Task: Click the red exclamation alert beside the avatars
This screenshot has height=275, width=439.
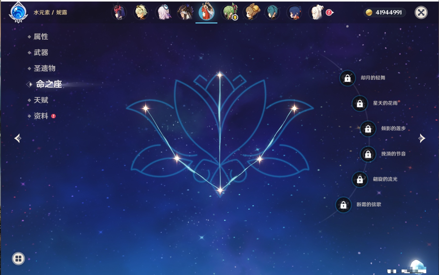Action: click(x=329, y=12)
